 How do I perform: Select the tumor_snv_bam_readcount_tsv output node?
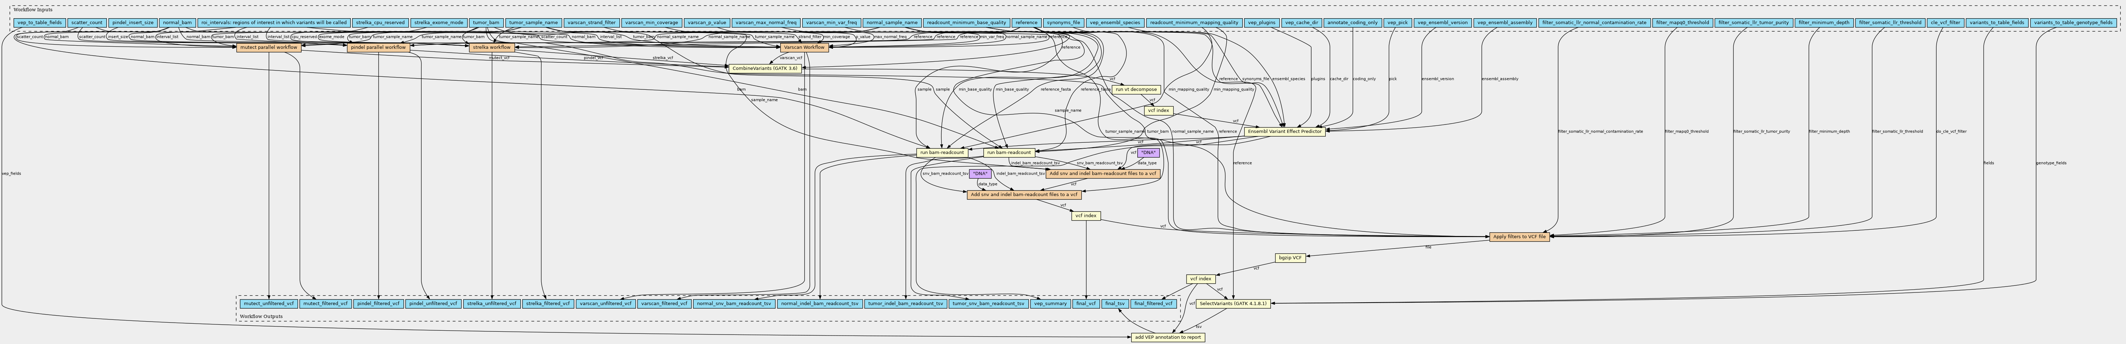point(988,304)
